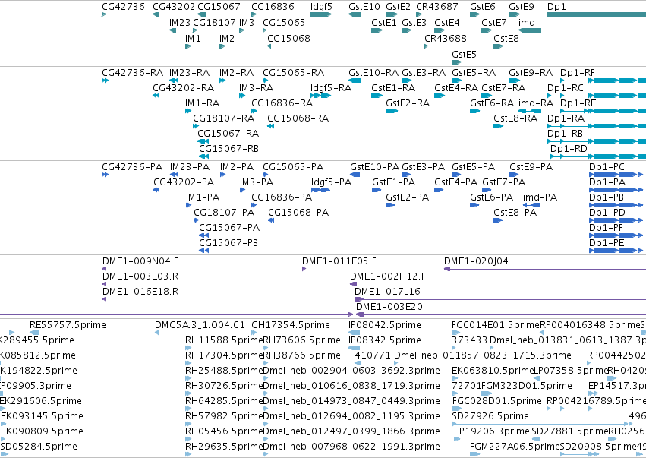The image size is (646, 458).
Task: Click the GstE9-PA protein label
Action: pyautogui.click(x=531, y=167)
